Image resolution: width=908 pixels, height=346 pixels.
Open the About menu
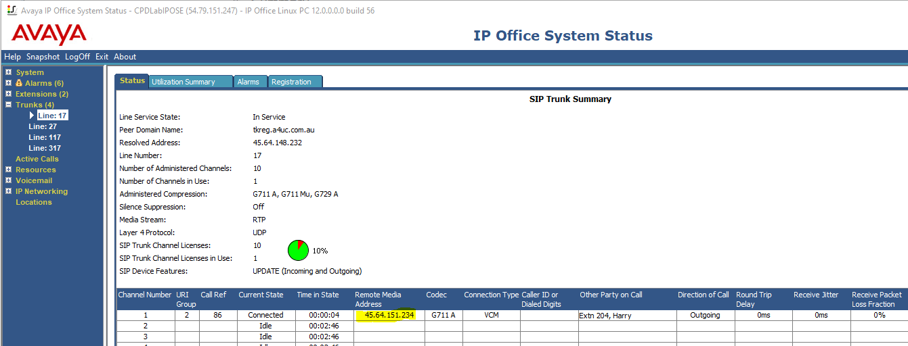(125, 57)
